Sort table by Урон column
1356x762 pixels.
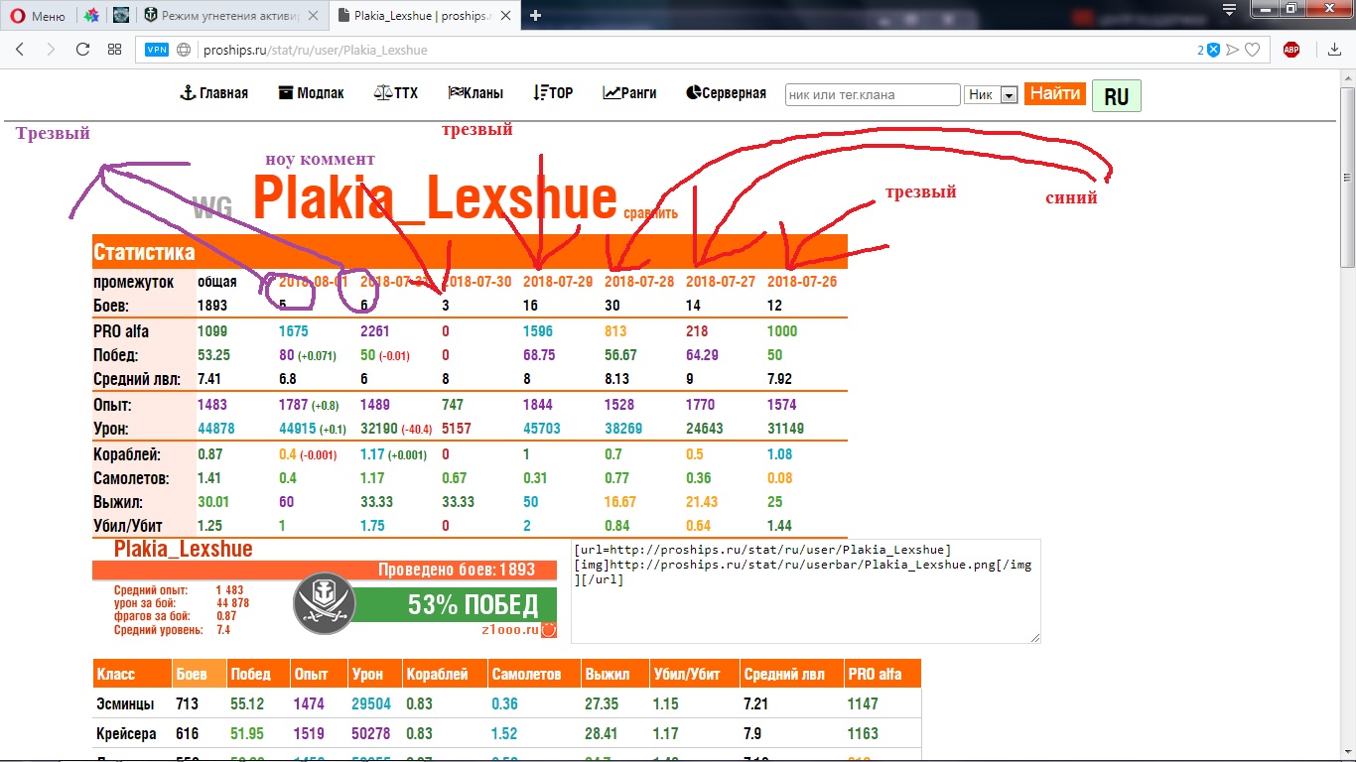(x=374, y=674)
